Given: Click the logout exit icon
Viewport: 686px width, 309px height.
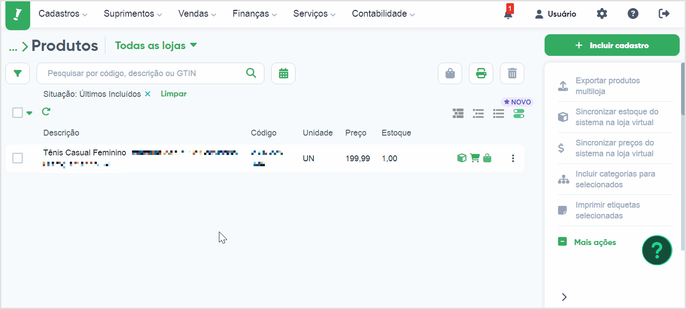Looking at the screenshot, I should pyautogui.click(x=664, y=14).
